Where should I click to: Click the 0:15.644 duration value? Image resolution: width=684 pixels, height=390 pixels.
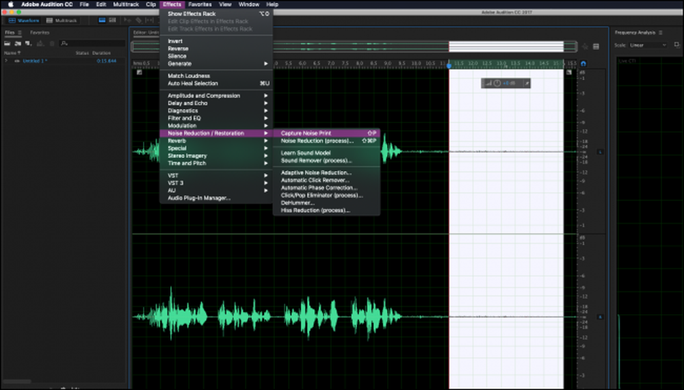tap(107, 61)
